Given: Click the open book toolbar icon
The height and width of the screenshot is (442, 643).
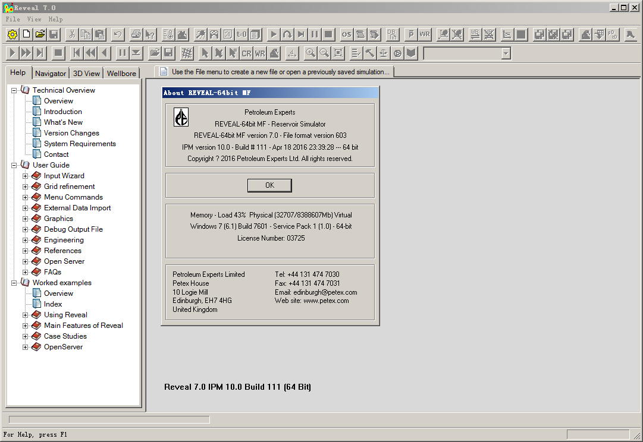Looking at the screenshot, I should (x=411, y=53).
